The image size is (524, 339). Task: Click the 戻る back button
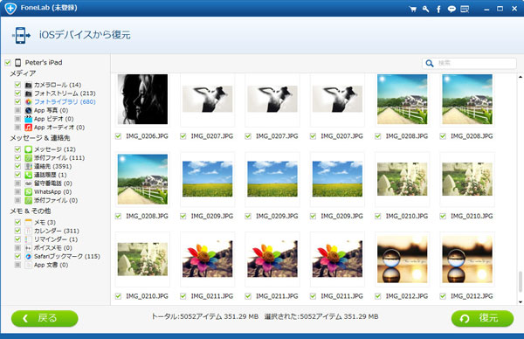(45, 318)
